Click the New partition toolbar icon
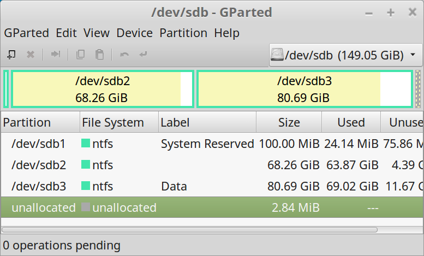 click(11, 55)
